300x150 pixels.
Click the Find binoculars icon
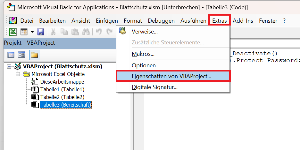pos(86,32)
